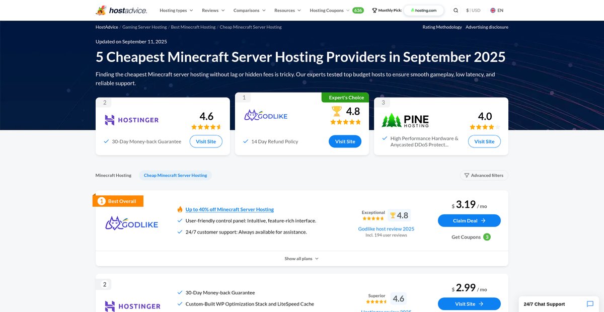
Task: Click the Monthly Pick trophy icon
Action: click(x=374, y=10)
